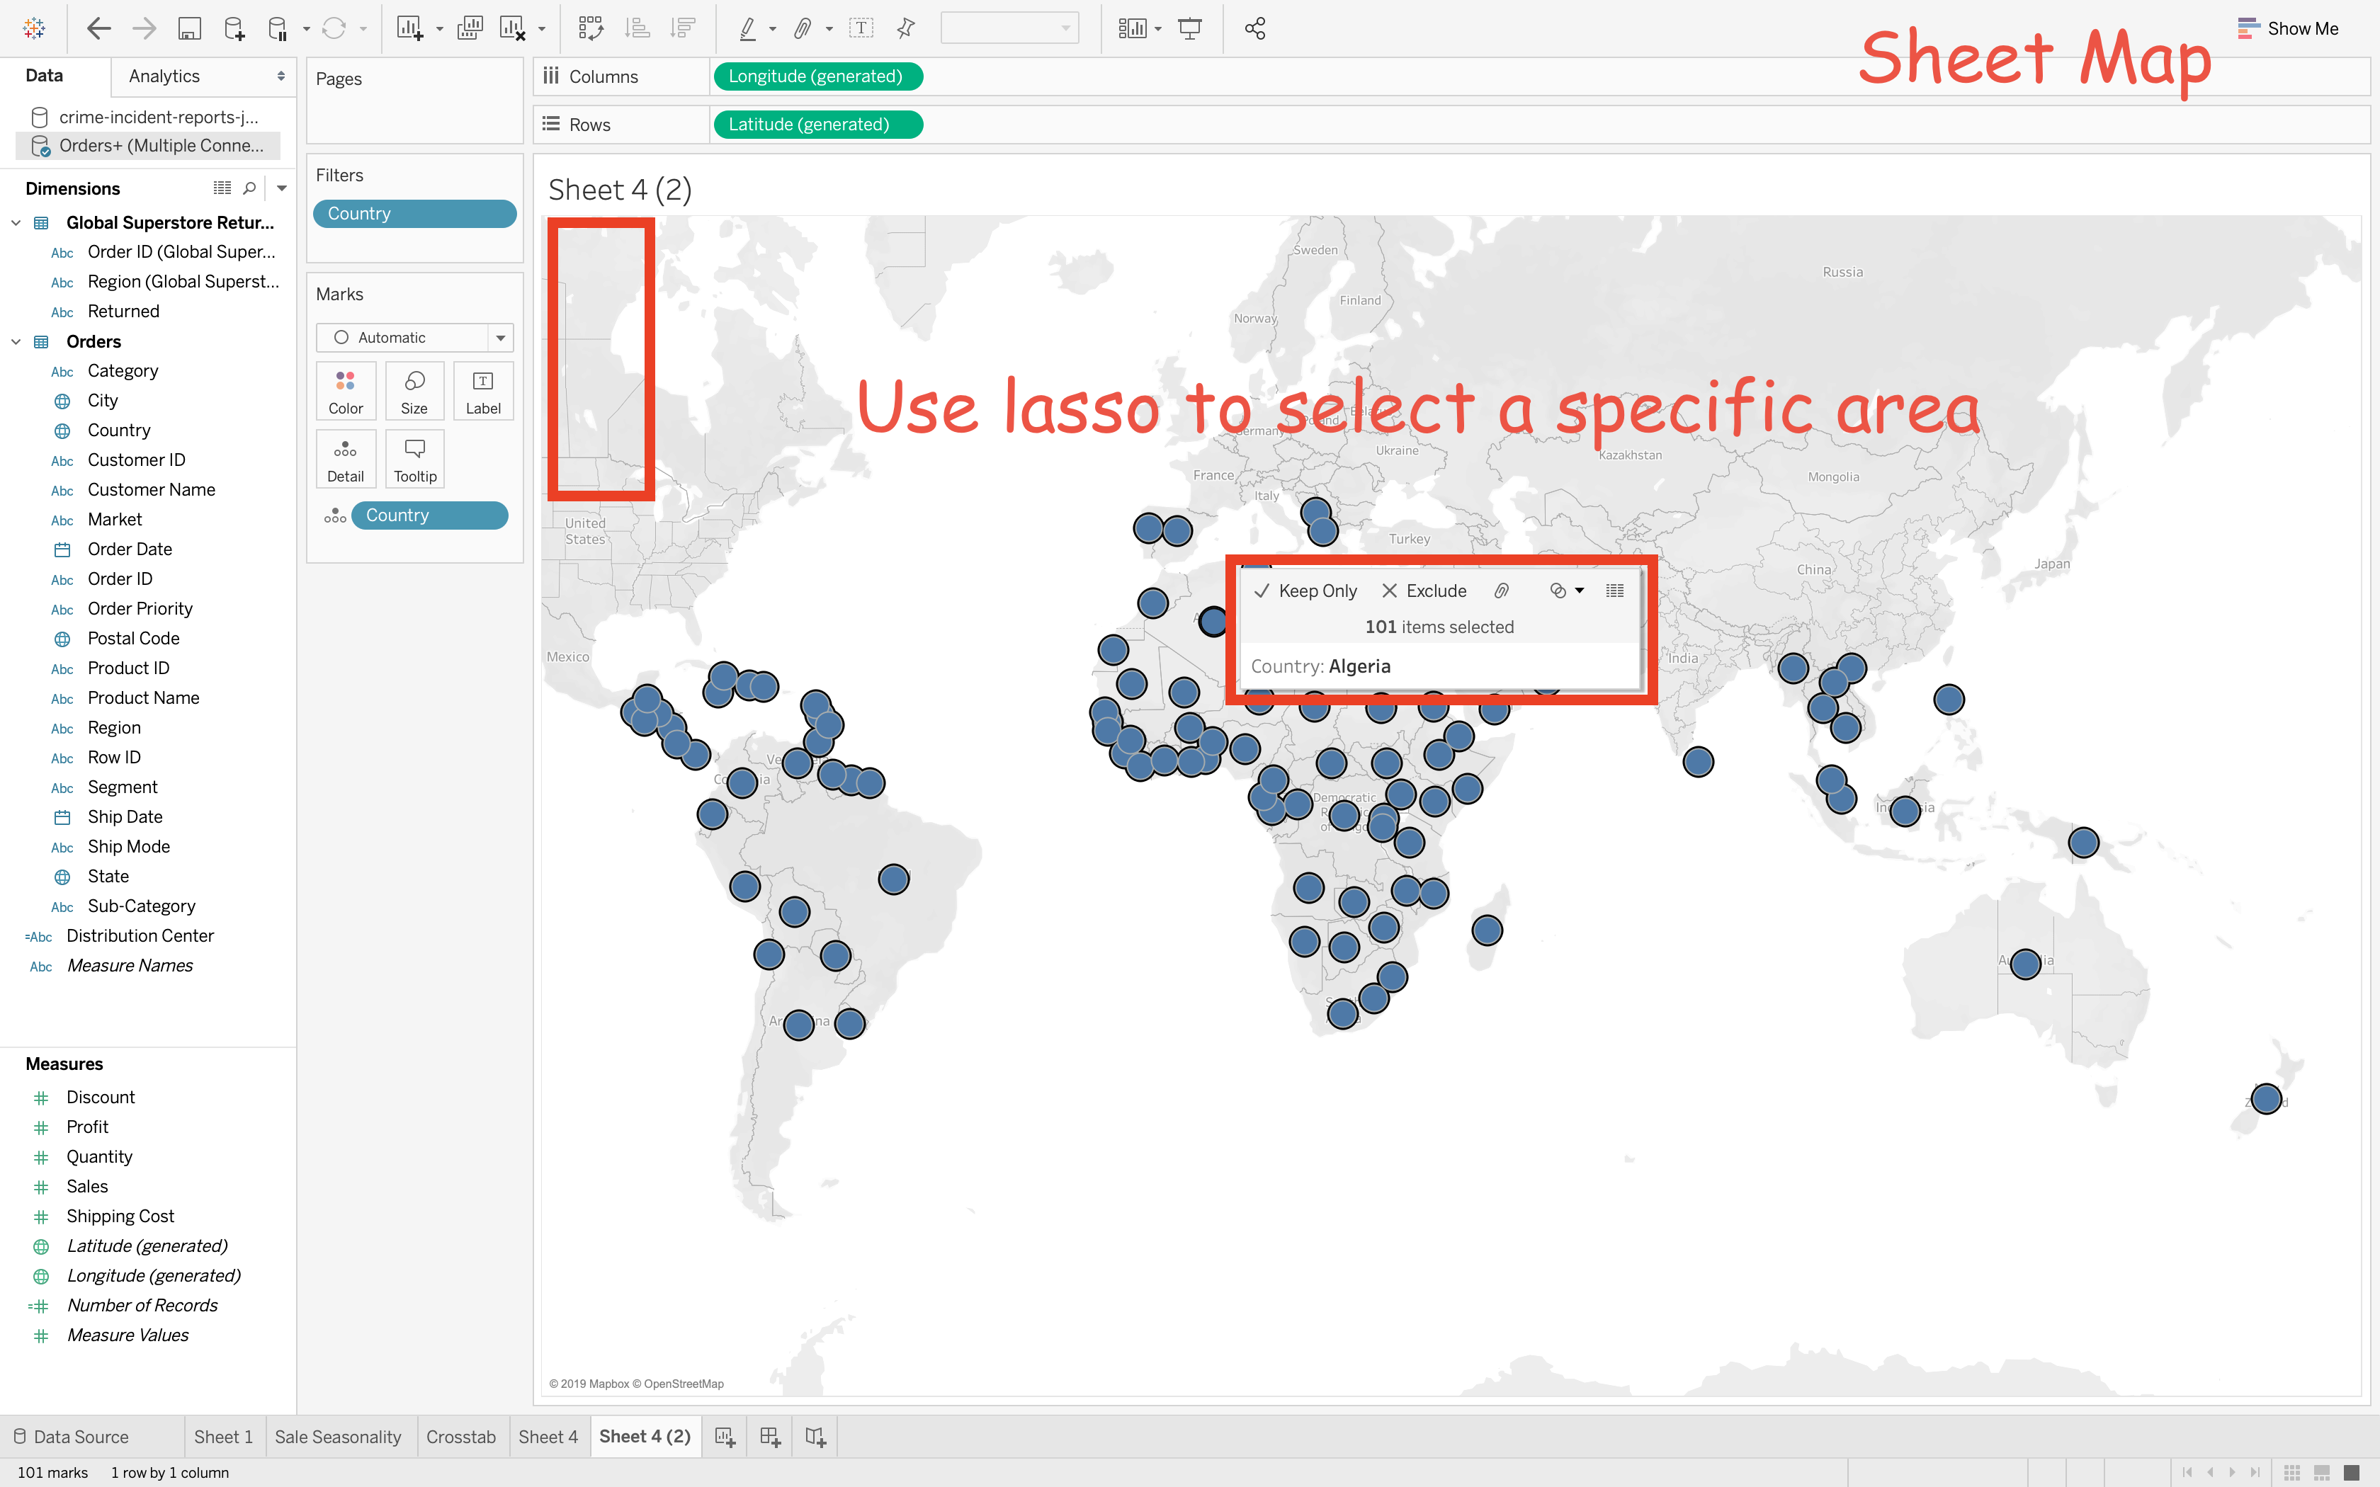Collapse the Orders table tree
2380x1487 pixels.
16,341
